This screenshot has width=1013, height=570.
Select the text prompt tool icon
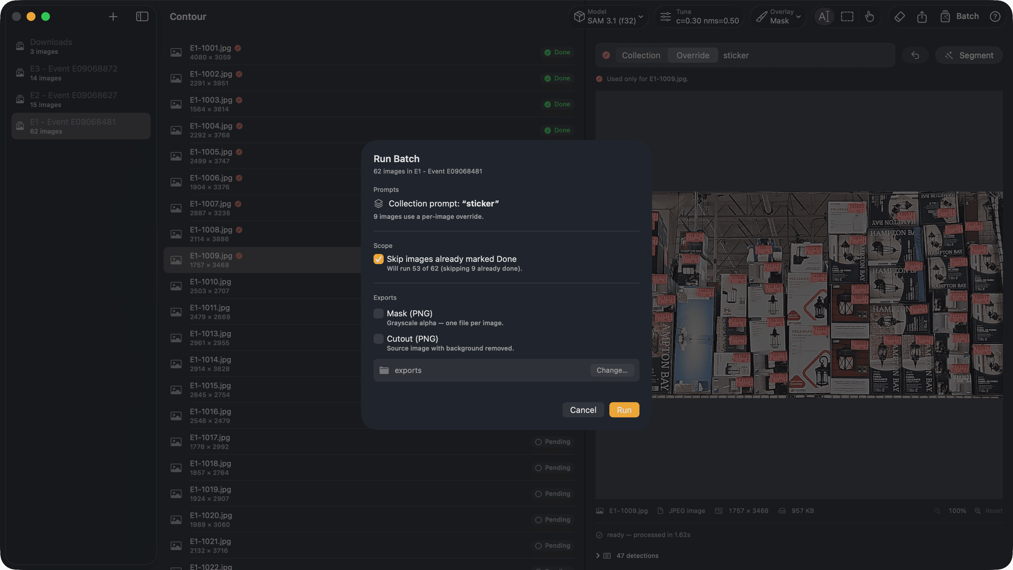(824, 16)
